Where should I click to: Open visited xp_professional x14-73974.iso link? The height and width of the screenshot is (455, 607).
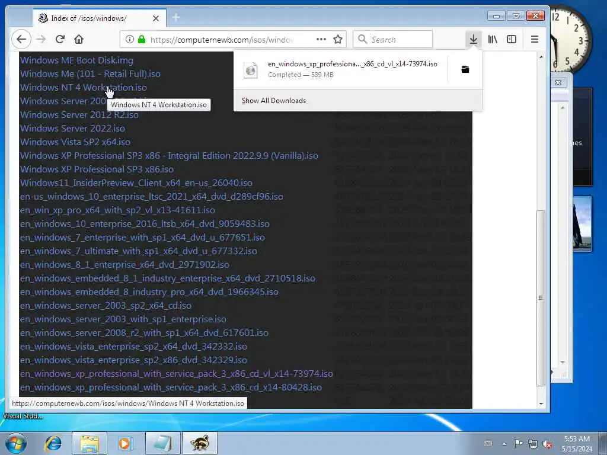[x=177, y=374]
